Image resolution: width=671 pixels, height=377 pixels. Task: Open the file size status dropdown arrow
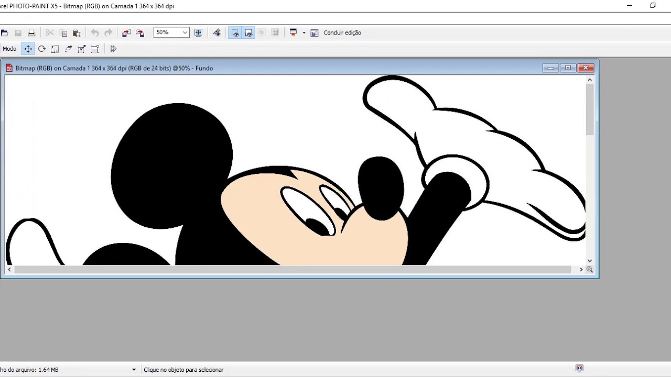(x=134, y=370)
